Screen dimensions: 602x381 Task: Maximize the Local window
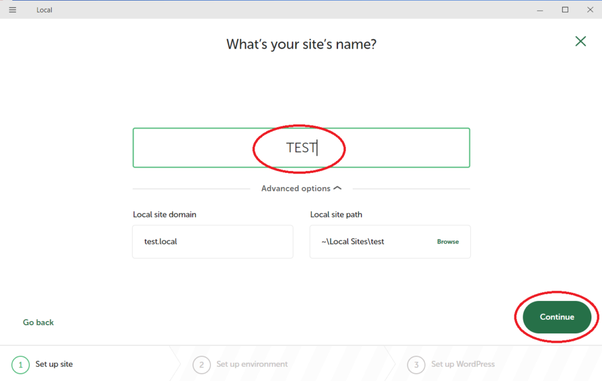coord(565,10)
